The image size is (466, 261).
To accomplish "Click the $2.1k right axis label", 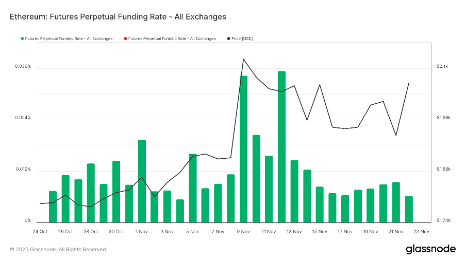I will (443, 67).
